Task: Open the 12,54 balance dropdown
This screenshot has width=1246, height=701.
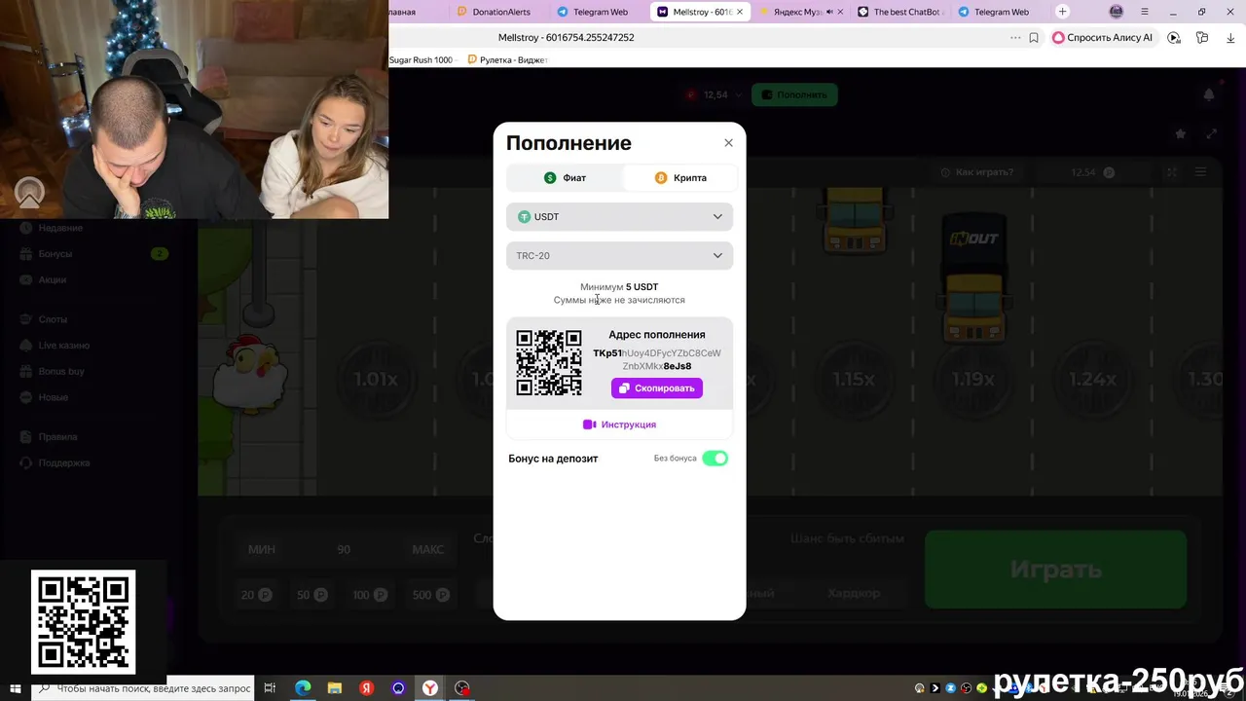Action: [x=714, y=94]
